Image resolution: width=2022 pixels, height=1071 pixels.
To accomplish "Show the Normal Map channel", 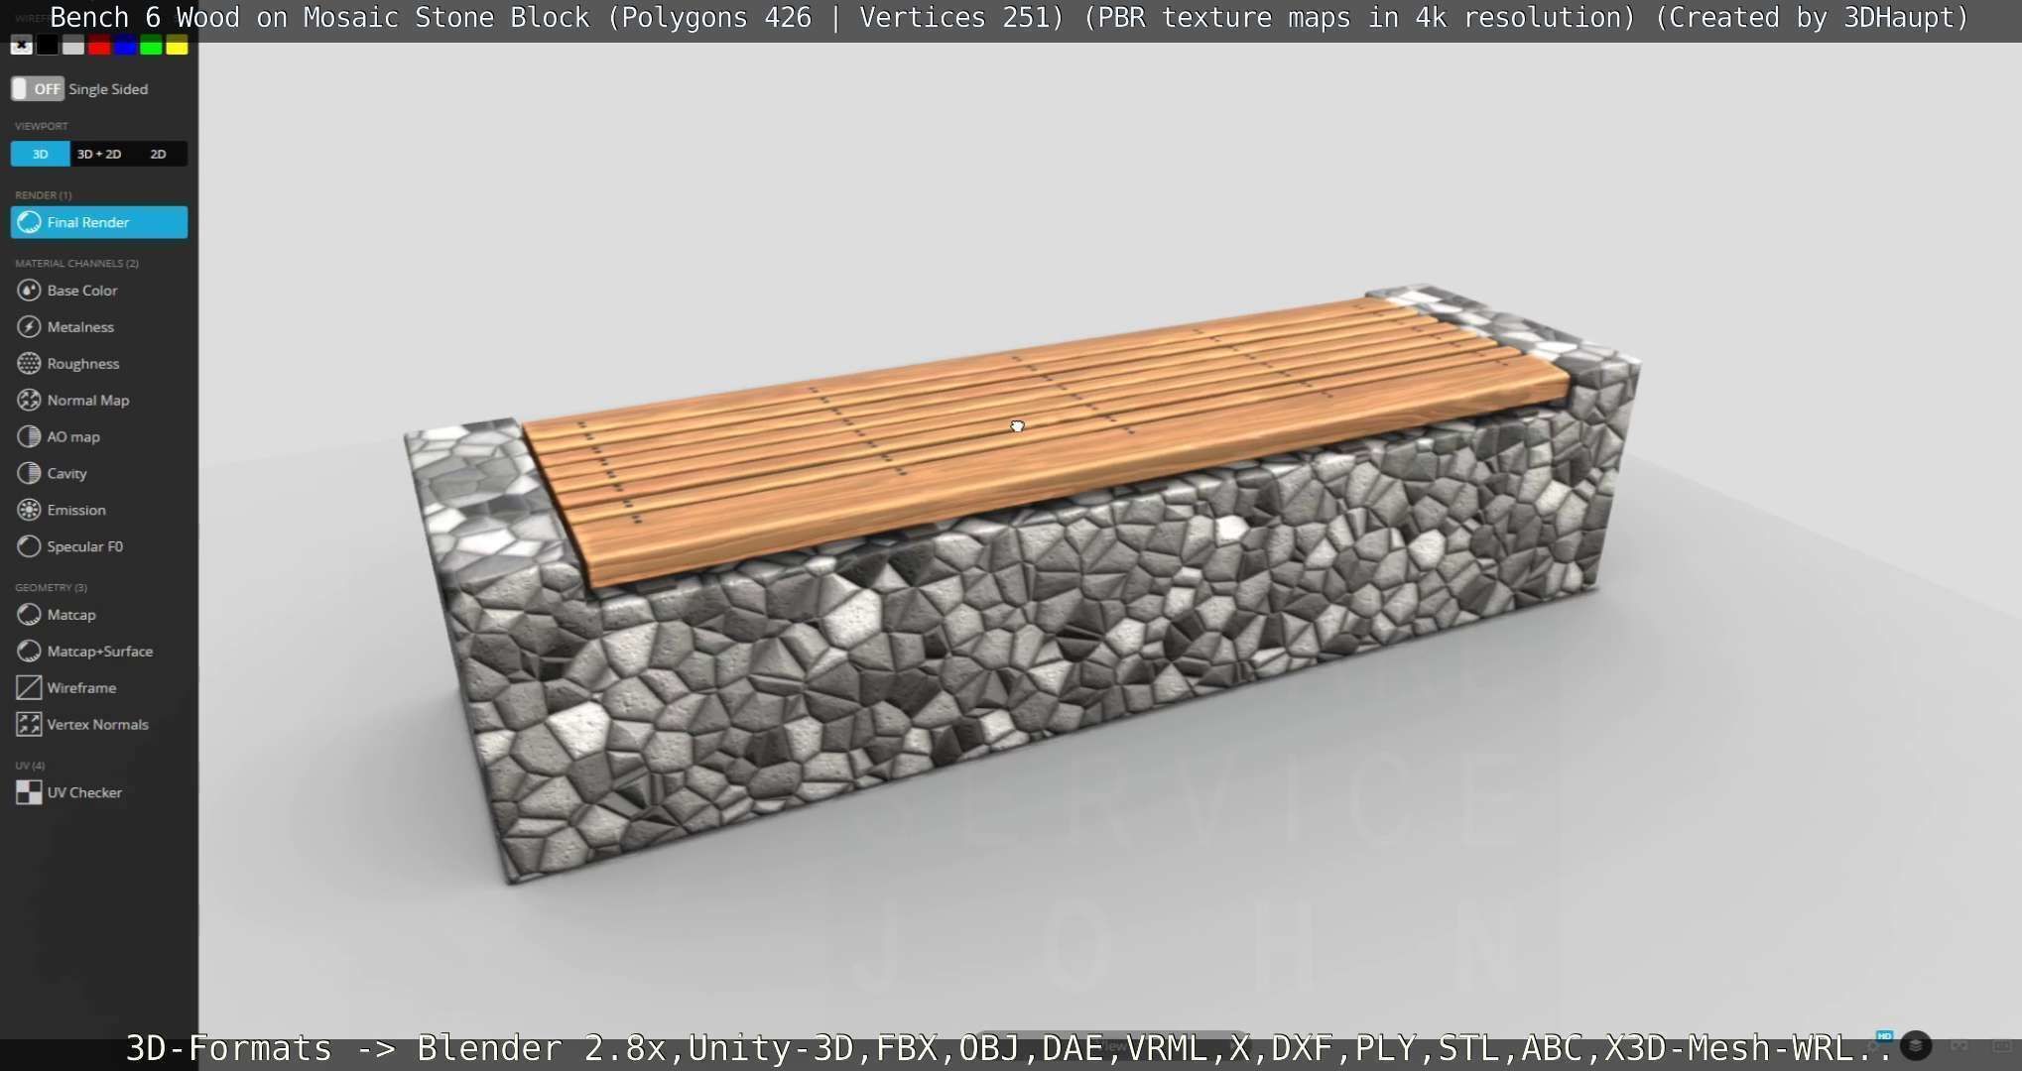I will click(x=73, y=401).
